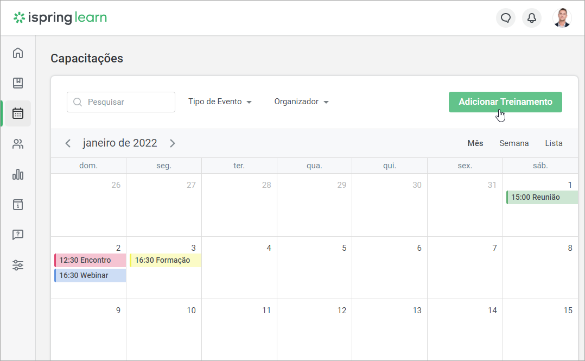Screen dimensions: 585x361
Task: Open the course catalog book icon
Action: tap(18, 83)
